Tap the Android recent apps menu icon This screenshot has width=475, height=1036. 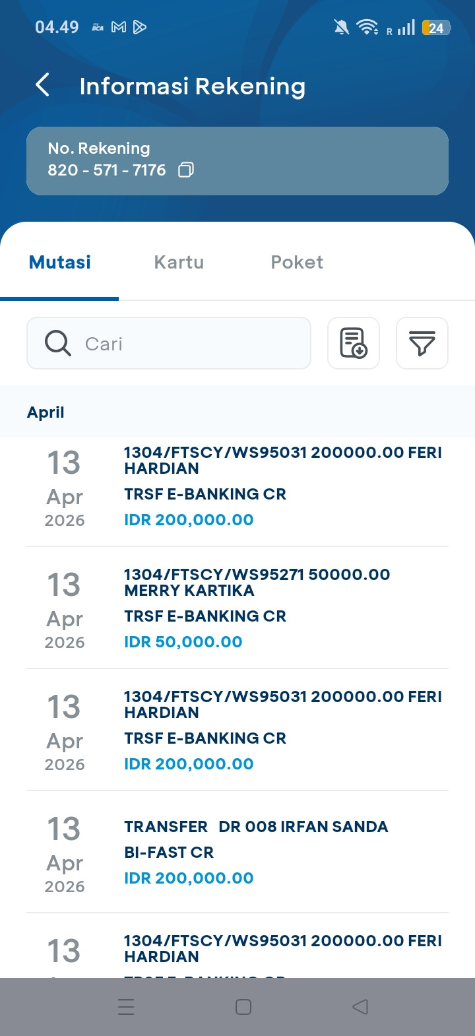click(x=125, y=1006)
